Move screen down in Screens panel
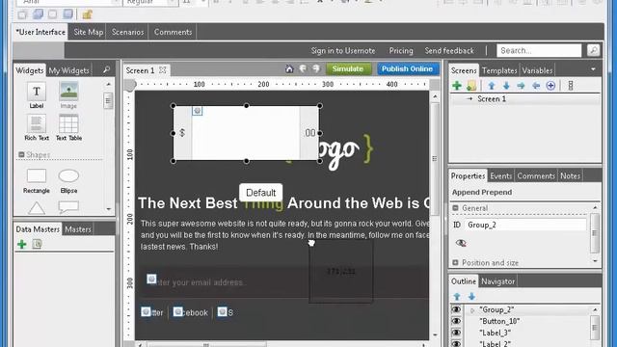This screenshot has height=347, width=617. click(506, 86)
